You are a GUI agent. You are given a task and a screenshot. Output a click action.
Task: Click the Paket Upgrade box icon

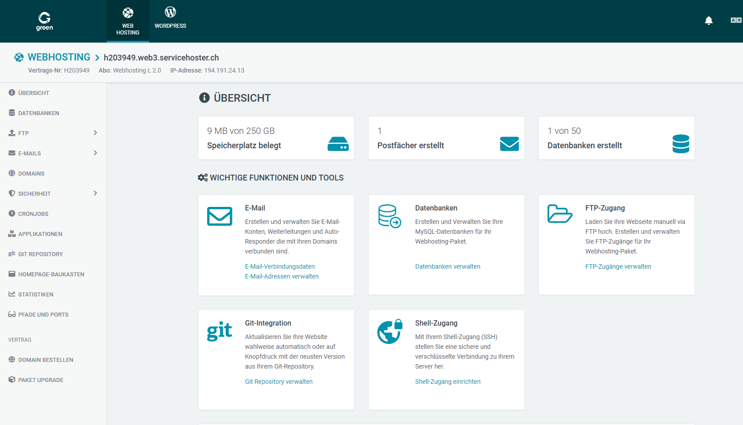click(12, 379)
